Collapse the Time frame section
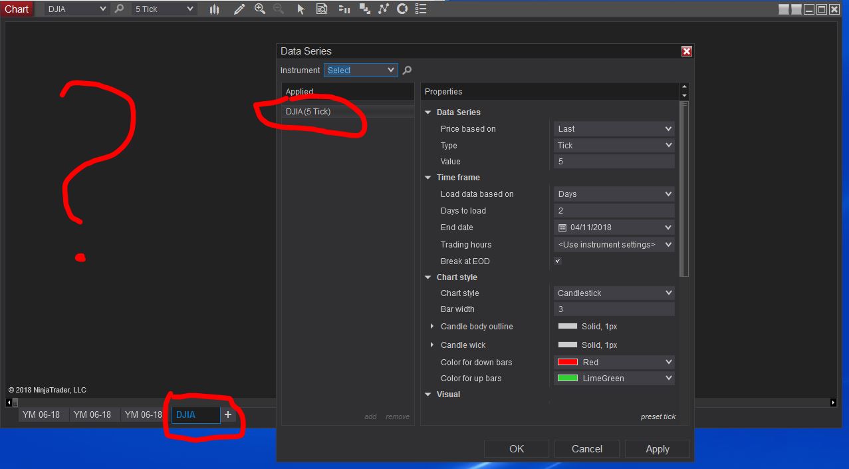Viewport: 849px width, 469px height. 428,178
